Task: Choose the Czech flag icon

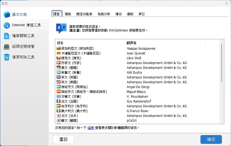Action: (x=58, y=58)
